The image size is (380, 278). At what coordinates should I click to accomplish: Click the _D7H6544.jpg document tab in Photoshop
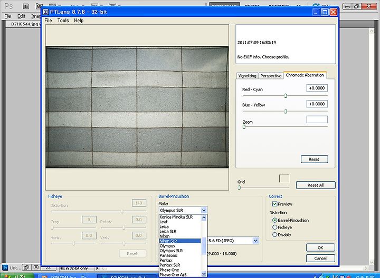24,24
